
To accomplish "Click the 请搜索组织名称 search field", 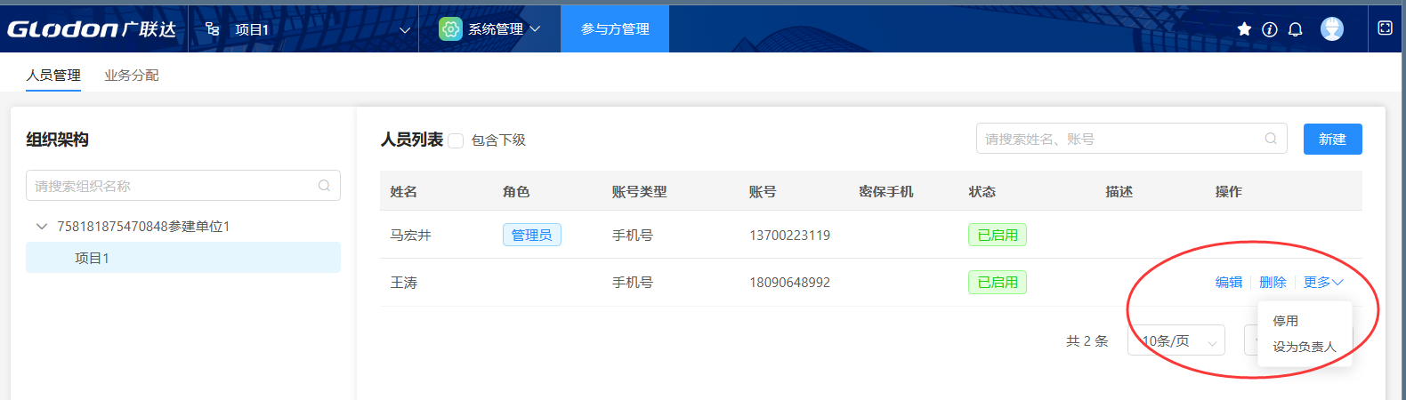I will 183,186.
